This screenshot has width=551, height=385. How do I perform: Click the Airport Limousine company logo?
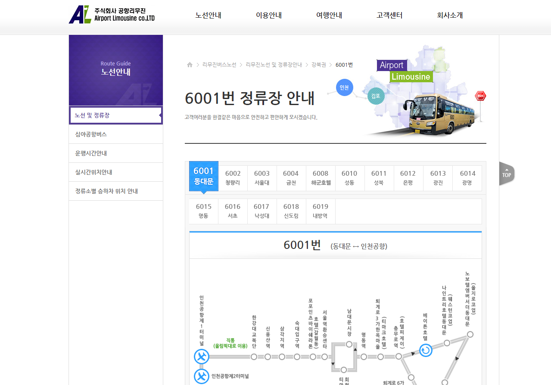112,14
